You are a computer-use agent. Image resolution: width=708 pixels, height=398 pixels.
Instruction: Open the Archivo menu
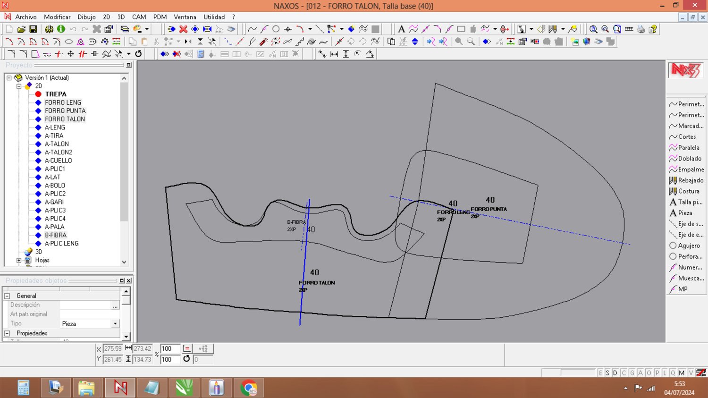26,17
